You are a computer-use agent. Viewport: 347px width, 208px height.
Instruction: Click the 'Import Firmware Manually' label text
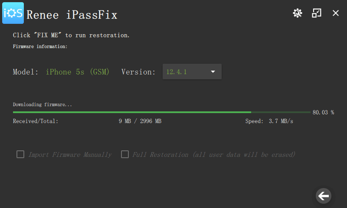tap(70, 155)
